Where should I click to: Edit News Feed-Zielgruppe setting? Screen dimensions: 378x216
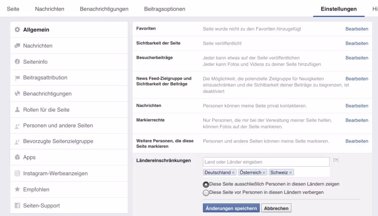click(x=357, y=78)
